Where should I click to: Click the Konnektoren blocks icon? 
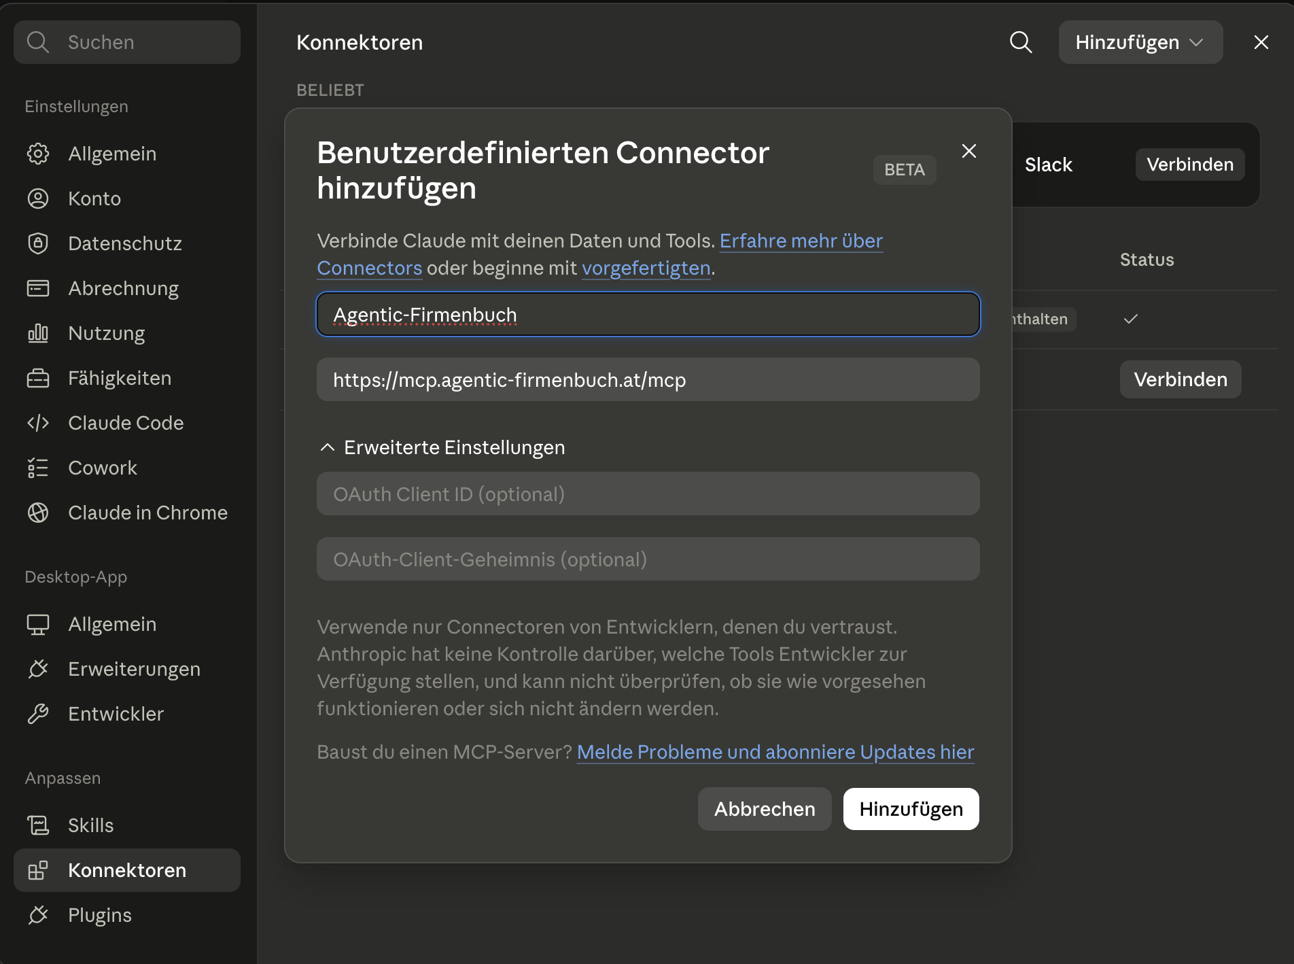[x=38, y=870]
